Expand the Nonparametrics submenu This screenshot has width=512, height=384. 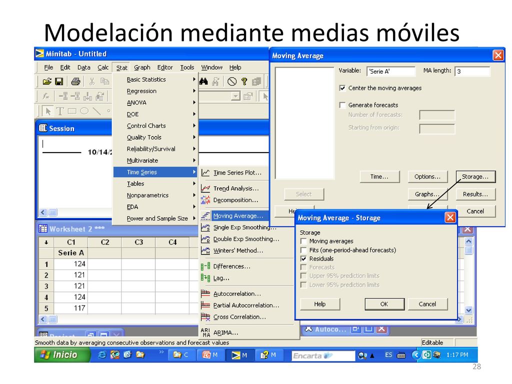155,195
